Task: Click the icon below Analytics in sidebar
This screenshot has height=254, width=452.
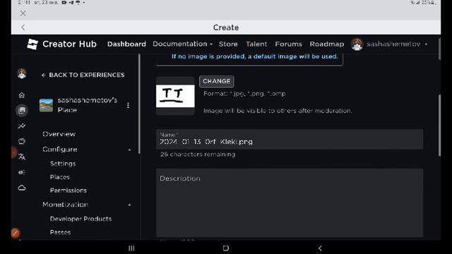Action: pyautogui.click(x=22, y=141)
